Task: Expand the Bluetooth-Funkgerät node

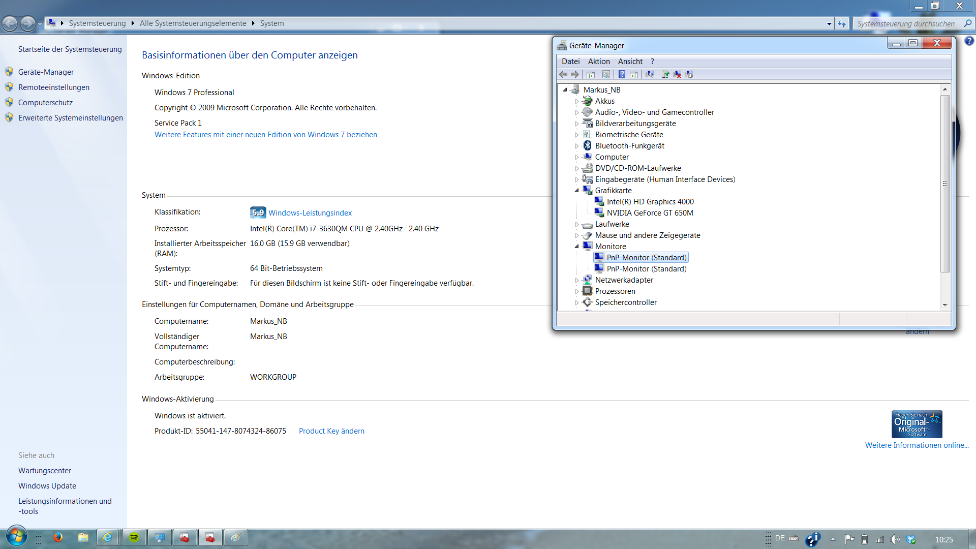Action: (x=576, y=146)
